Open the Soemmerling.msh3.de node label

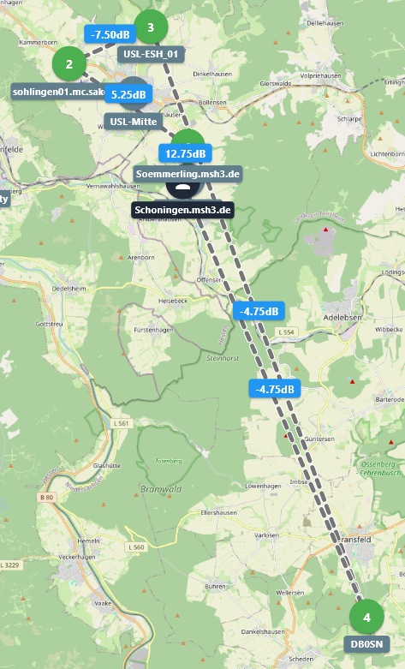pos(188,174)
